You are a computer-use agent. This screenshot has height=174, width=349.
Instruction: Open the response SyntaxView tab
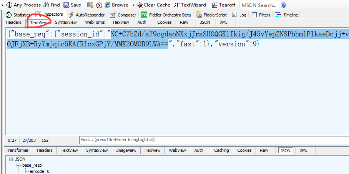pos(97,150)
